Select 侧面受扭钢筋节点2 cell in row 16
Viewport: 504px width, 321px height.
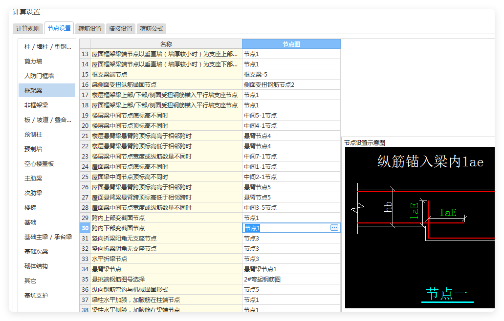coord(291,85)
